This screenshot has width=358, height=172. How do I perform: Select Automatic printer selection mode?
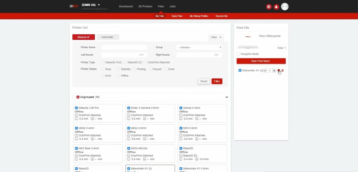108,37
